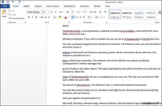
Task: Center align the text
Action: 77,17
